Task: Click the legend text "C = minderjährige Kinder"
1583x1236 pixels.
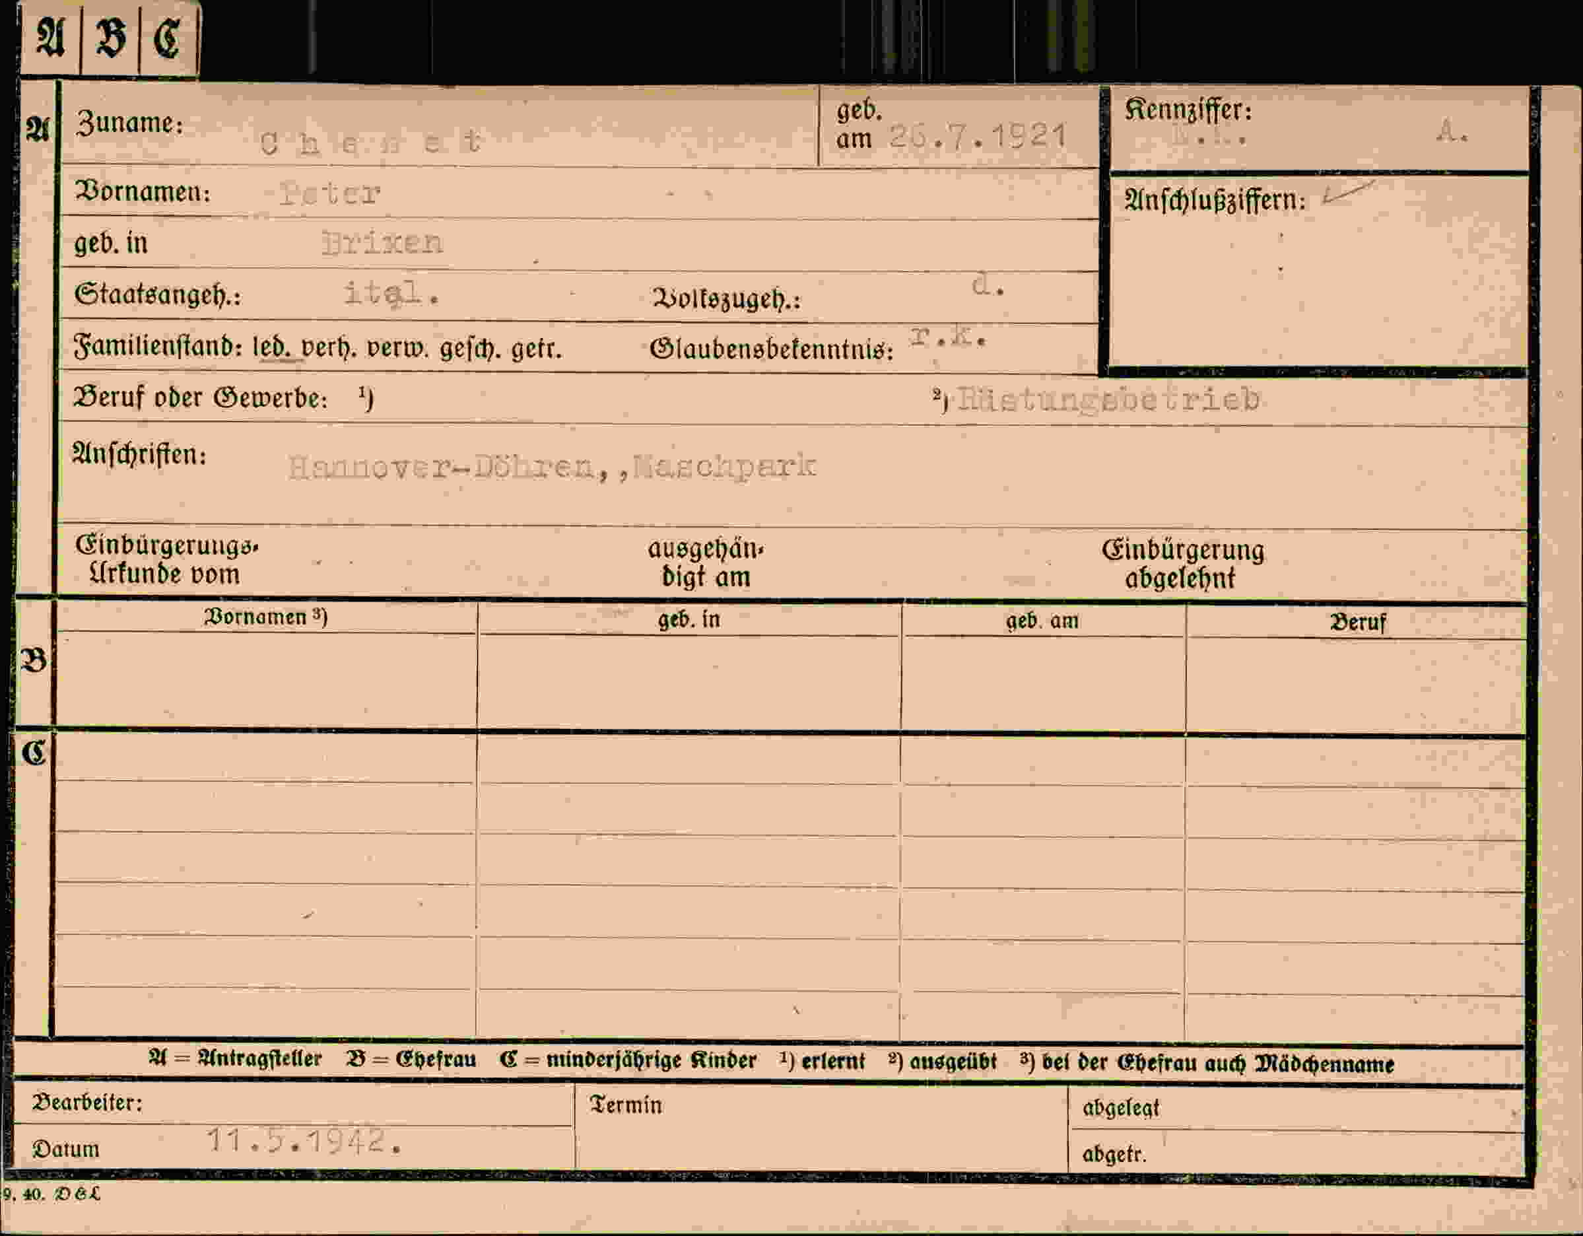Action: pos(628,1060)
